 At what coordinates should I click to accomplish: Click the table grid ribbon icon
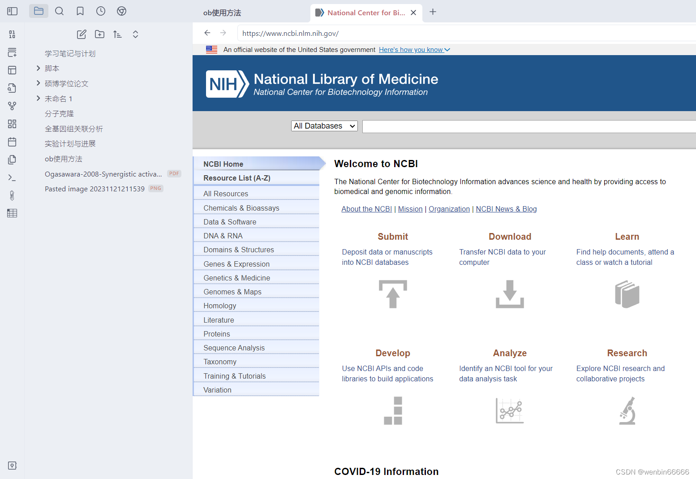[12, 213]
